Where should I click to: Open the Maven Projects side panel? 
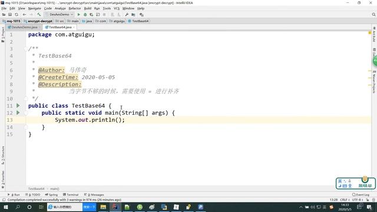coord(374,82)
